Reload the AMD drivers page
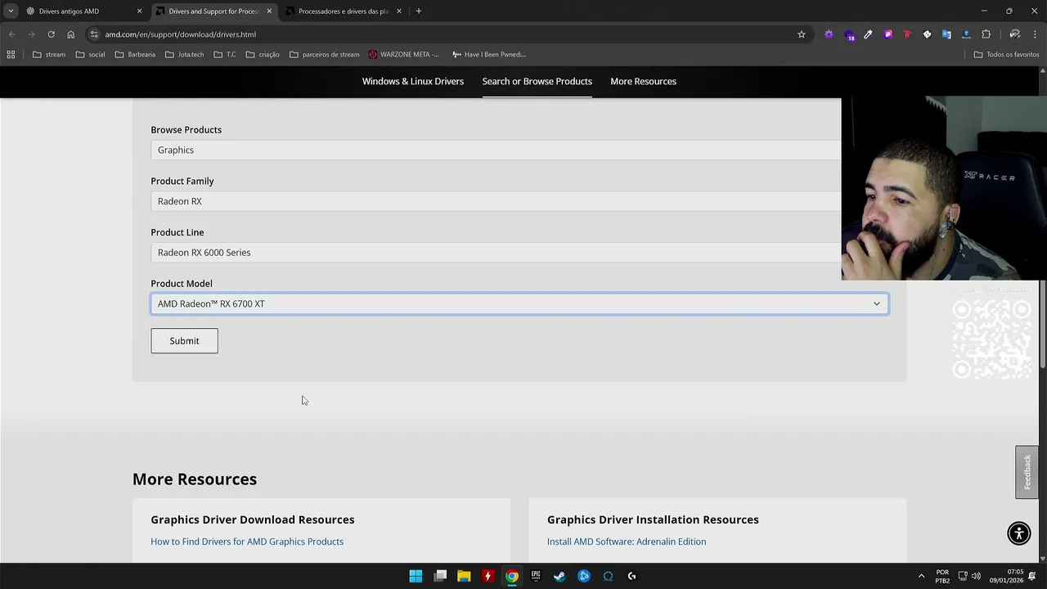This screenshot has height=589, width=1047. click(51, 34)
